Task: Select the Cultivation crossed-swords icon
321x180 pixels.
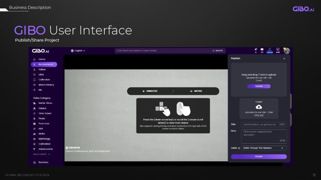Action: [x=34, y=144]
